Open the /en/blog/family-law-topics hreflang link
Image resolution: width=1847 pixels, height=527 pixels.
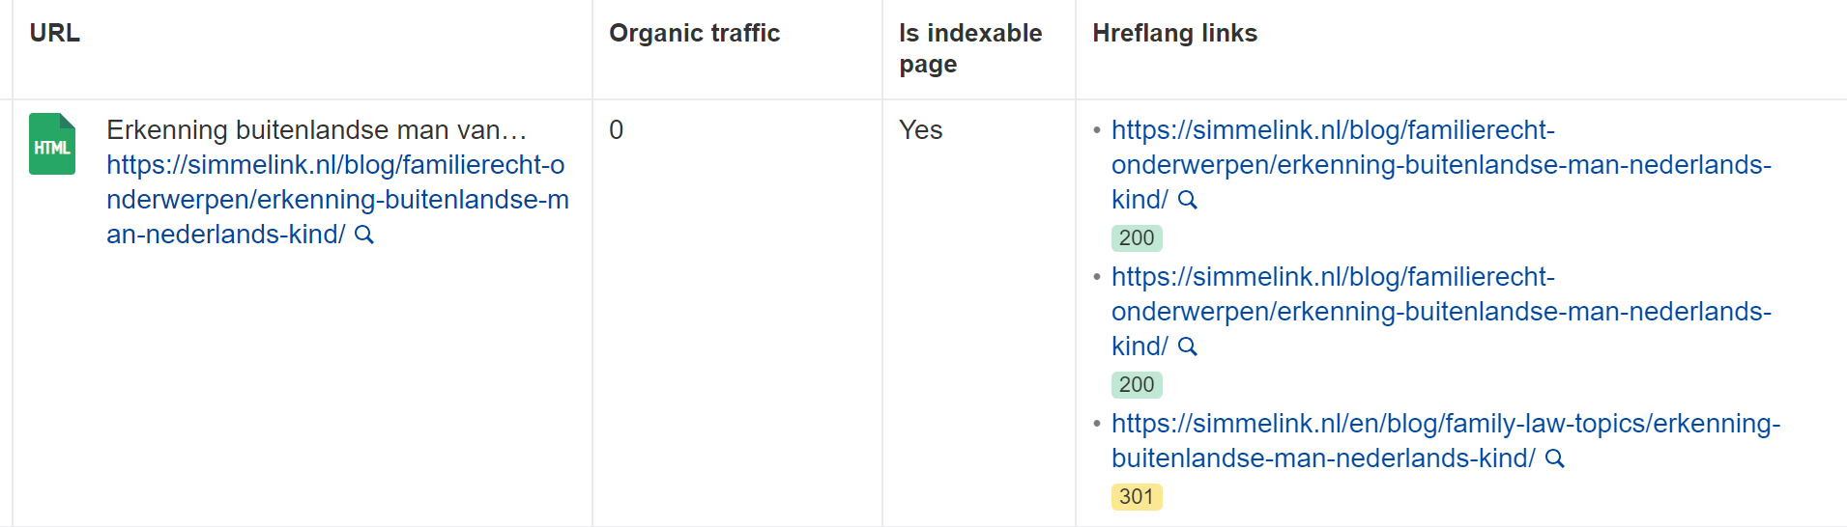click(x=1445, y=441)
